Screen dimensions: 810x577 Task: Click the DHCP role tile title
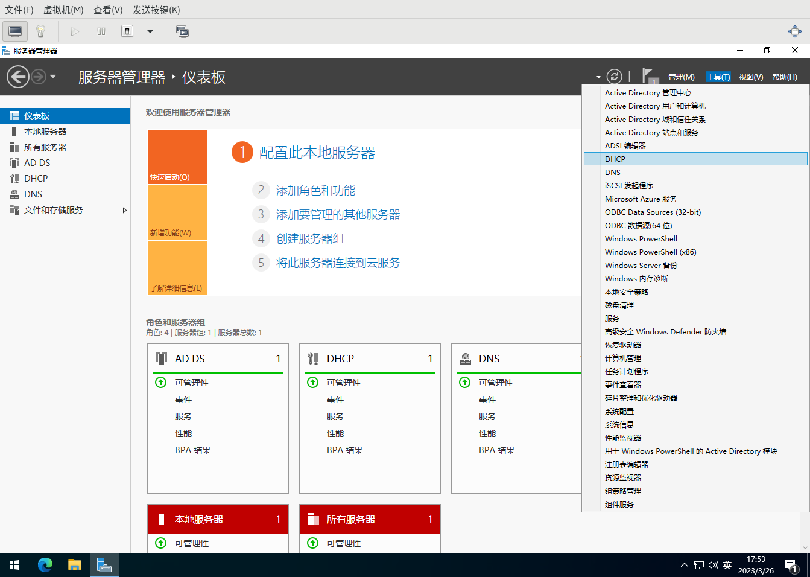pyautogui.click(x=340, y=359)
